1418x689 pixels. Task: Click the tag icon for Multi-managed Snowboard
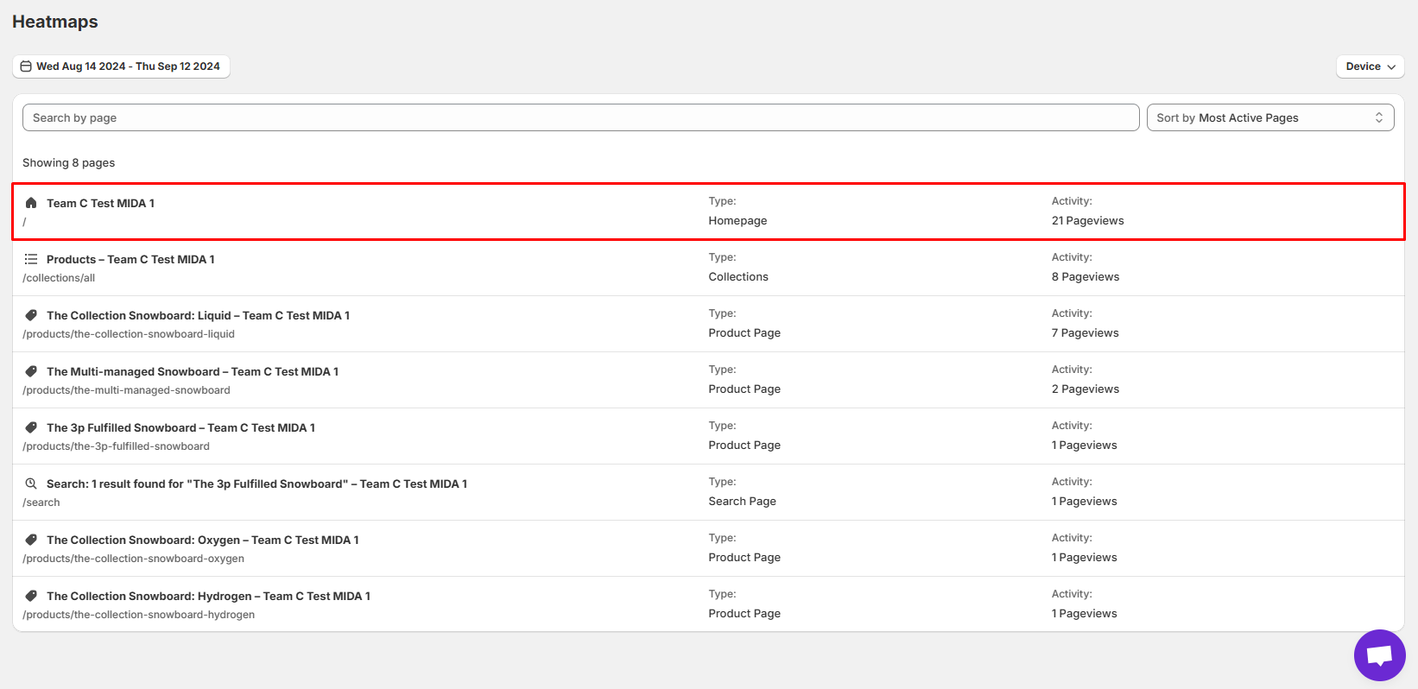(31, 371)
